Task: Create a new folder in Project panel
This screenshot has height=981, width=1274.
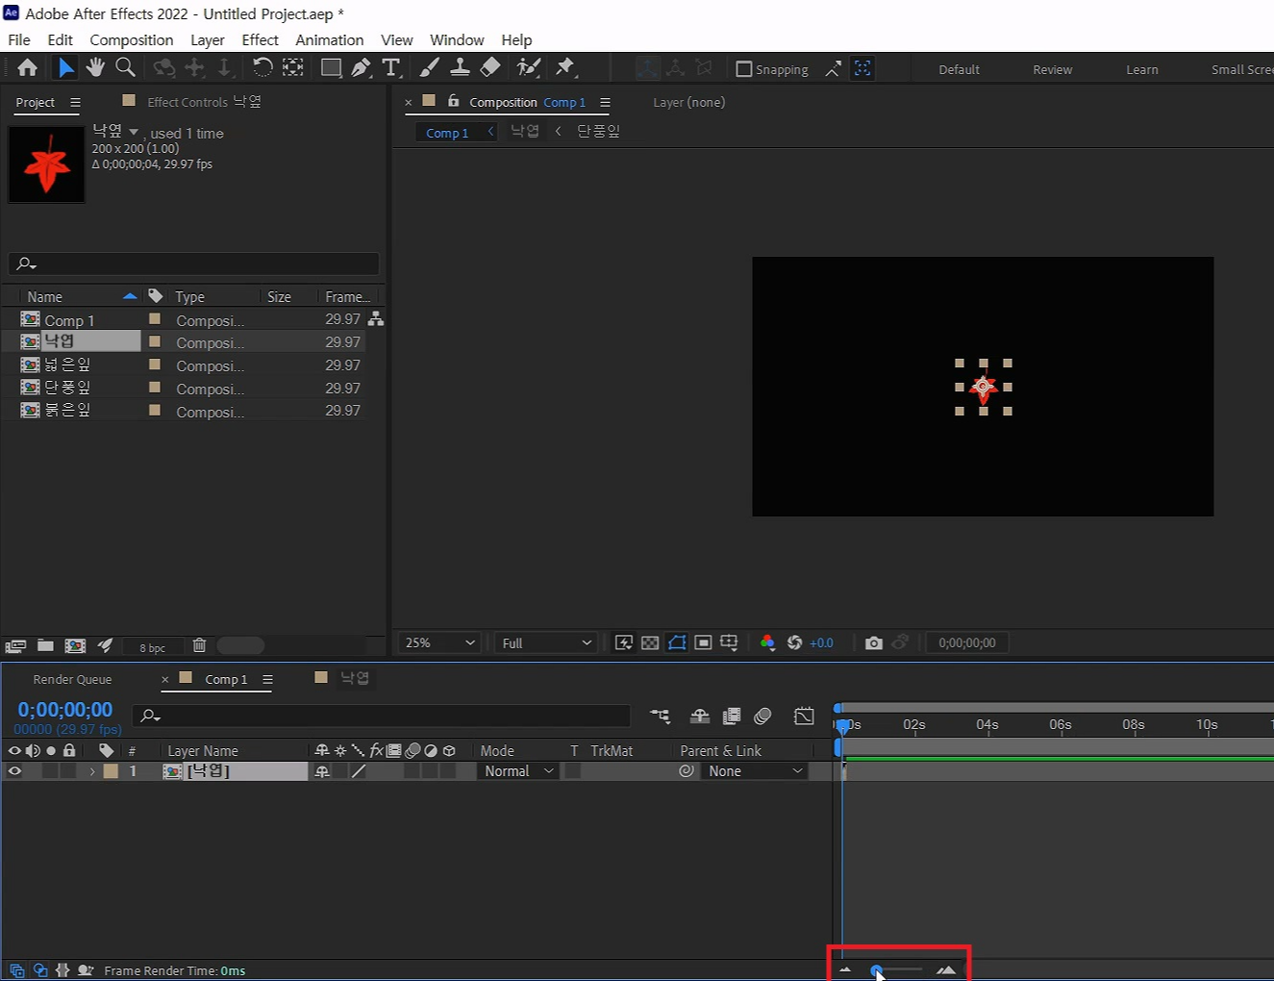Action: pyautogui.click(x=45, y=646)
